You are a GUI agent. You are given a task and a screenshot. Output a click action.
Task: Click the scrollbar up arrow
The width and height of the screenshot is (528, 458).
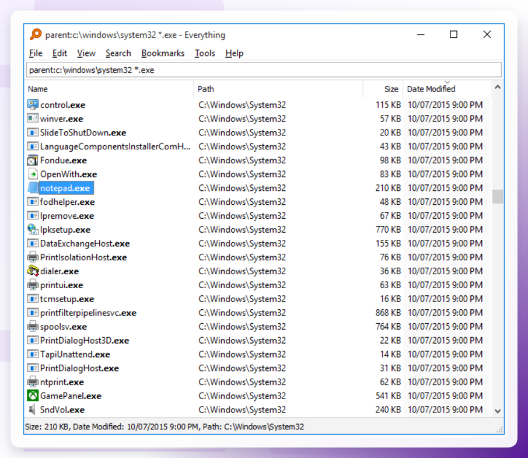pyautogui.click(x=498, y=87)
